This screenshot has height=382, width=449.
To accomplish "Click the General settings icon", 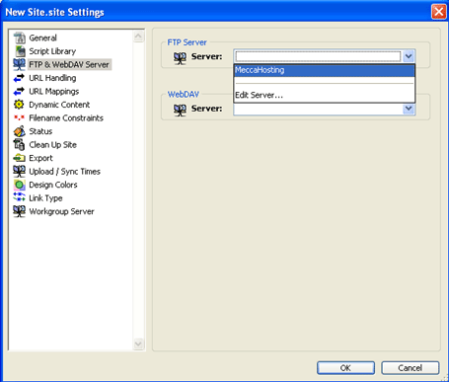I will 20,38.
